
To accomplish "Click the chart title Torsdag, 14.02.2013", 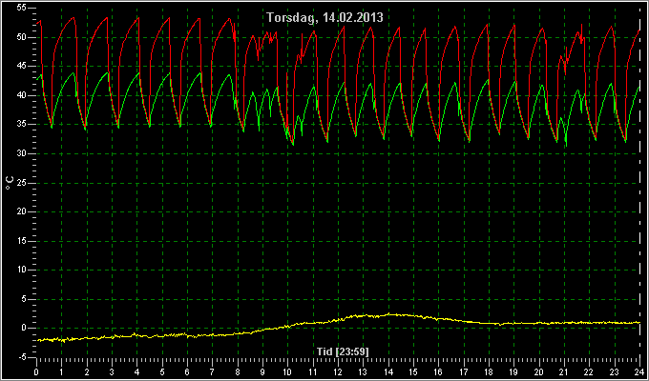I will [x=324, y=17].
